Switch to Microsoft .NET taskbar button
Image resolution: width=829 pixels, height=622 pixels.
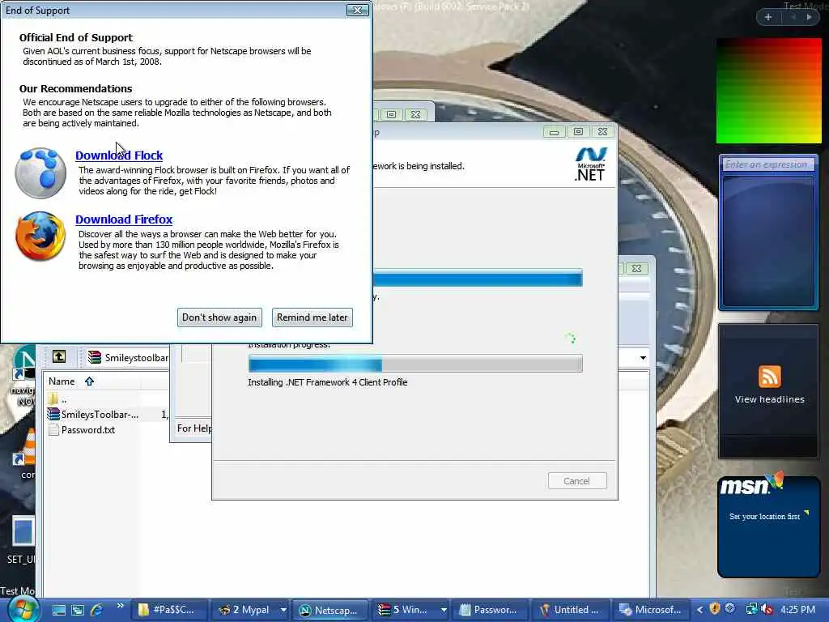click(650, 610)
